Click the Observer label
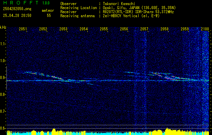This screenshot has width=212, height=135. pos(68,4)
